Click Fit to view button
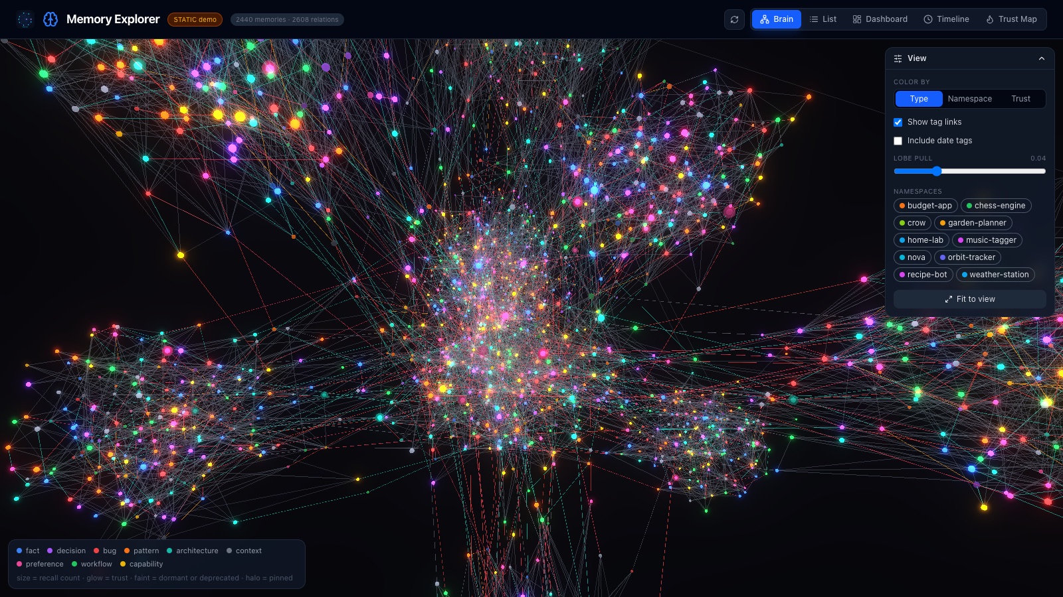 pyautogui.click(x=969, y=299)
